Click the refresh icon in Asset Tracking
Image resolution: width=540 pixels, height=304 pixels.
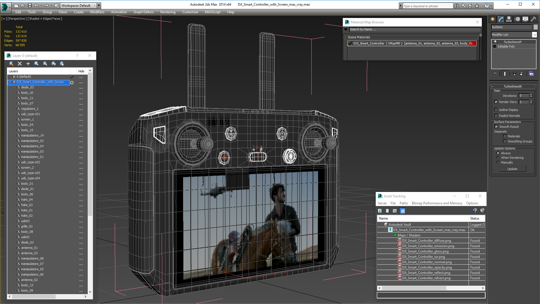point(380,211)
